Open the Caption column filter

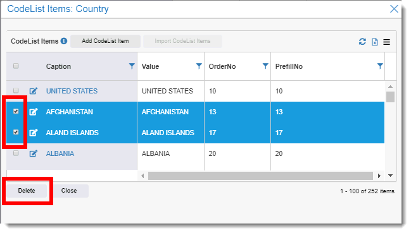click(132, 66)
